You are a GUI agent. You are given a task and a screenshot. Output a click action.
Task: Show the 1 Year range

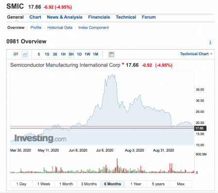coord(136,184)
